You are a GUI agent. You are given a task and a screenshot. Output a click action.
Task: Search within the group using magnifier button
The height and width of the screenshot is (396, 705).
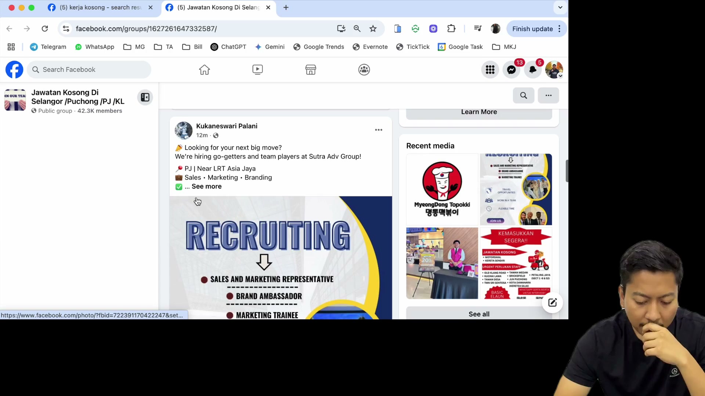click(524, 95)
